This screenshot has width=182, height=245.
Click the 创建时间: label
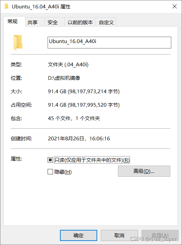(21, 138)
